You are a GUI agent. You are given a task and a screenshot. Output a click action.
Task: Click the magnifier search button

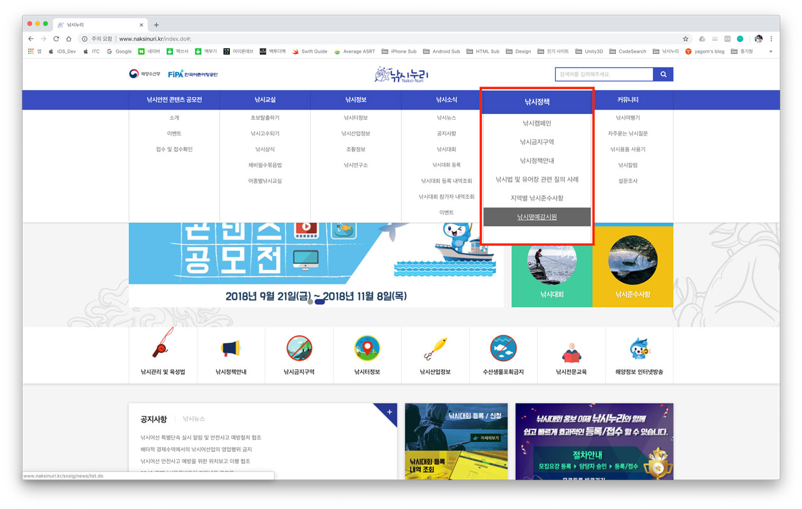[x=663, y=75]
